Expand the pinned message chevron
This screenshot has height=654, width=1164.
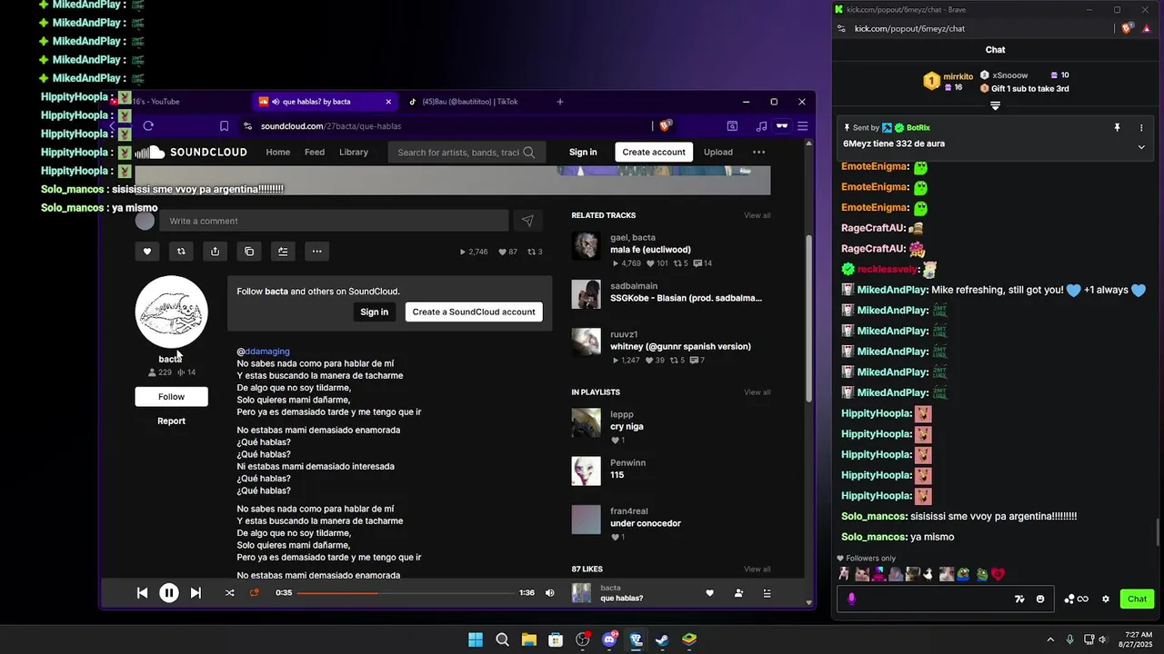point(1141,147)
